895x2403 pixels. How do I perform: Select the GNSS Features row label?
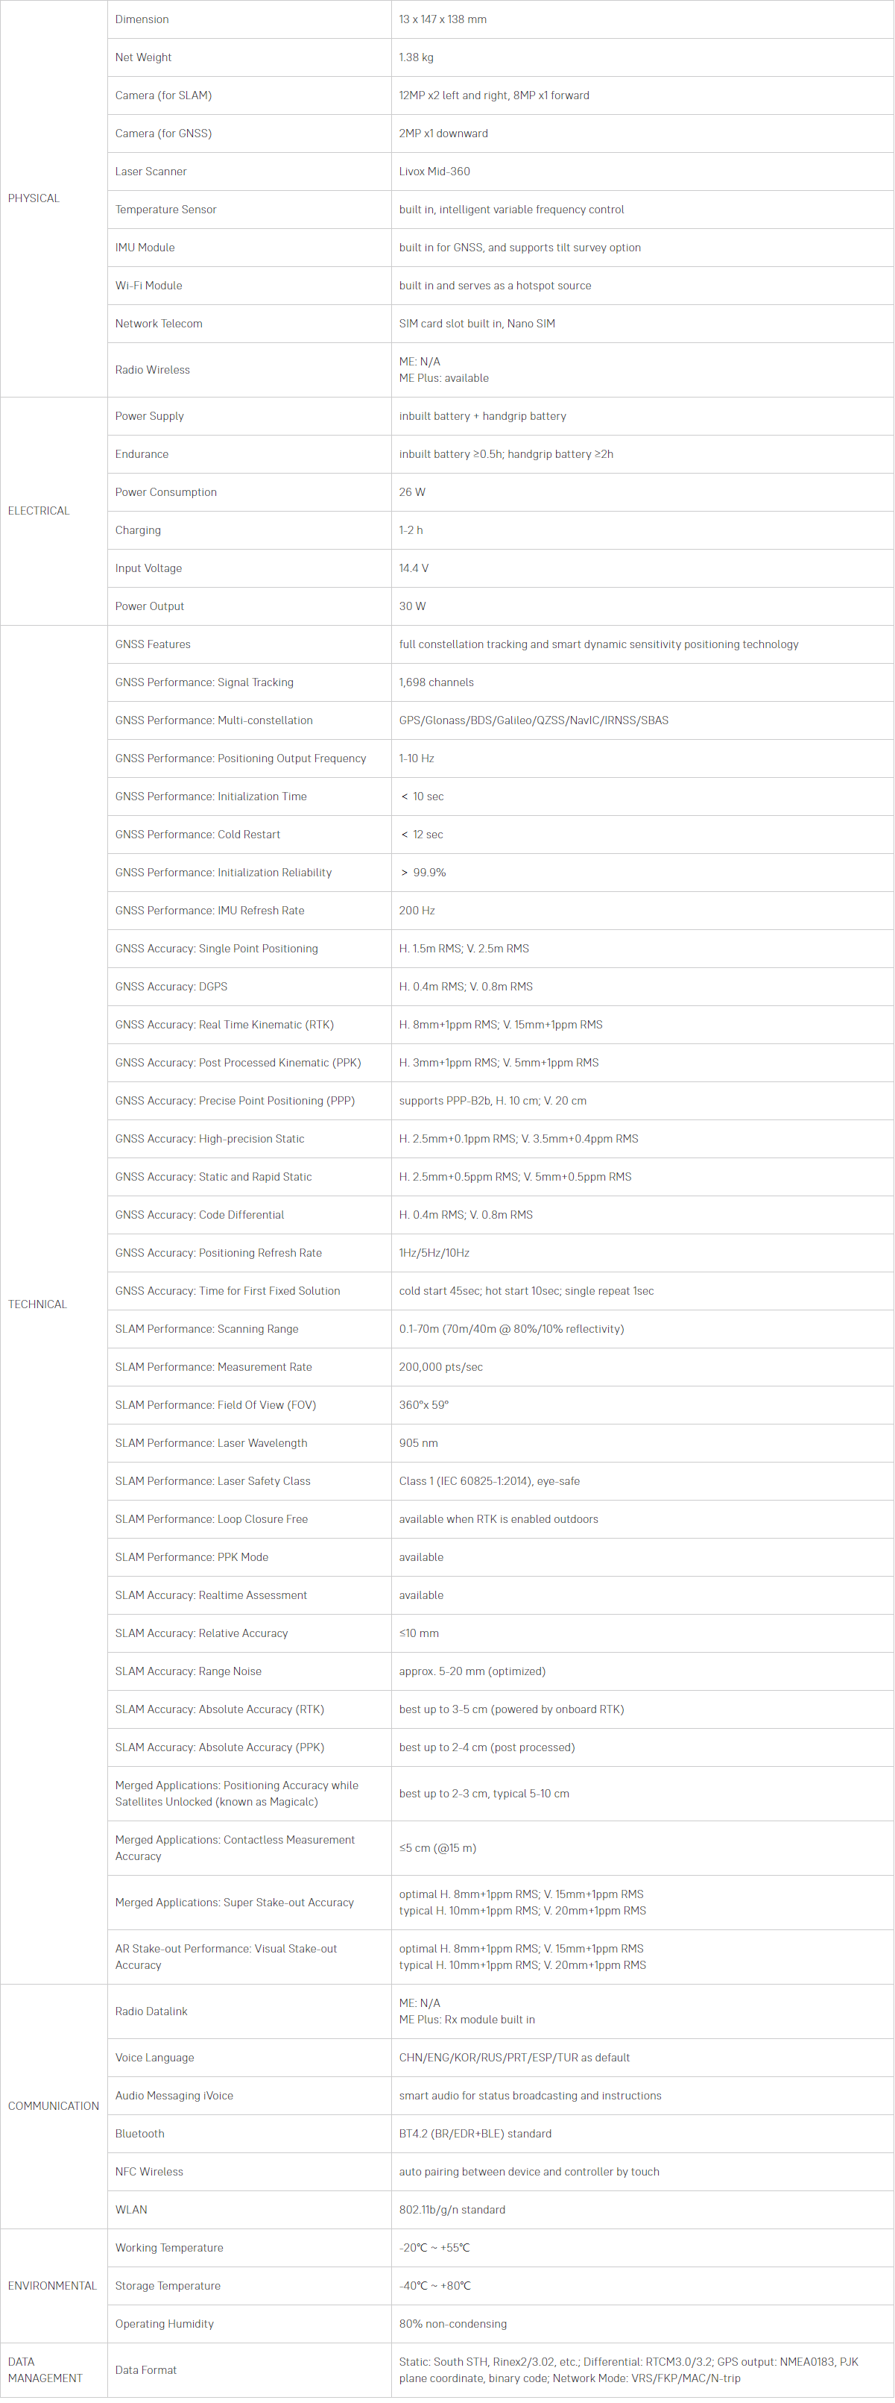[x=153, y=644]
